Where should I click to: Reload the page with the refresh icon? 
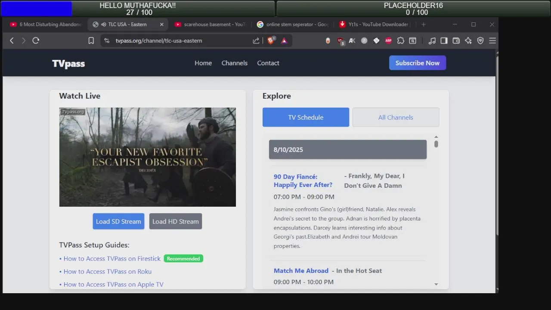point(36,40)
